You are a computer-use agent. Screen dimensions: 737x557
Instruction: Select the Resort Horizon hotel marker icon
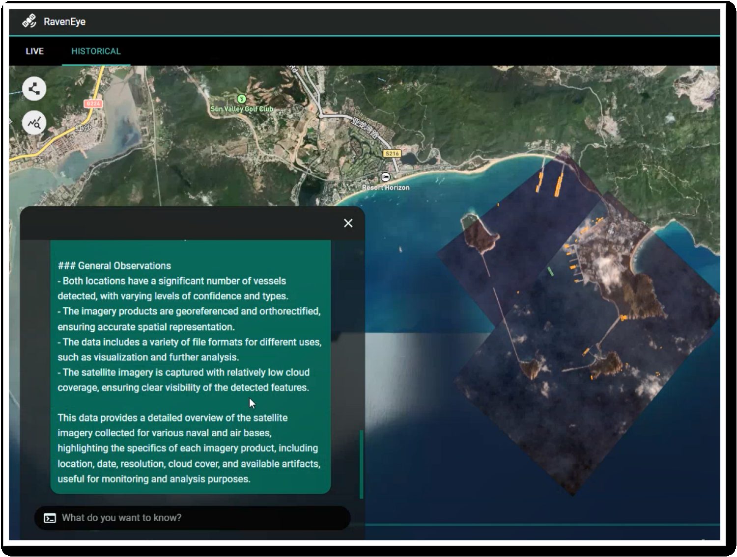(x=386, y=177)
